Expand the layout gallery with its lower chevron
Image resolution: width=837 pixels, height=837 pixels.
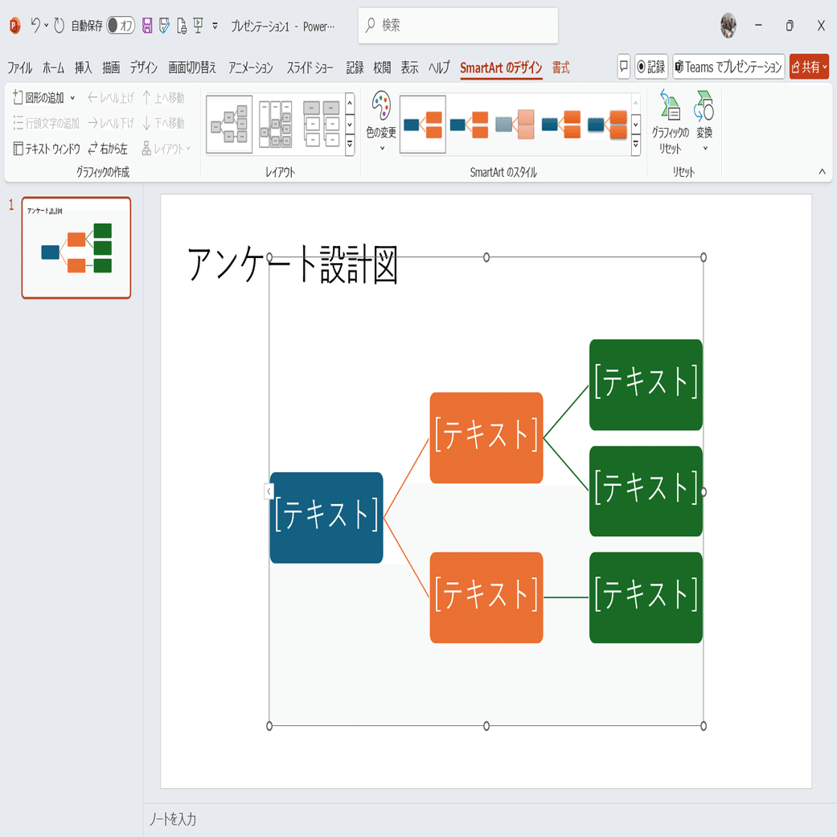tap(349, 145)
